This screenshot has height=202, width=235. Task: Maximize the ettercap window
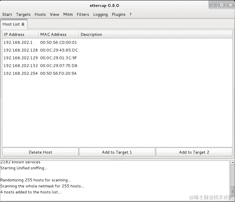[x=222, y=5]
